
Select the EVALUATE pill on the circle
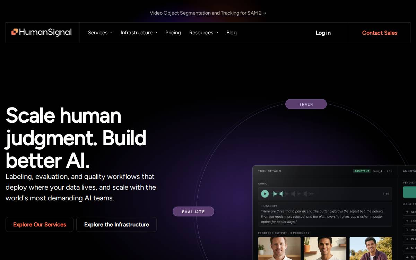pos(193,211)
